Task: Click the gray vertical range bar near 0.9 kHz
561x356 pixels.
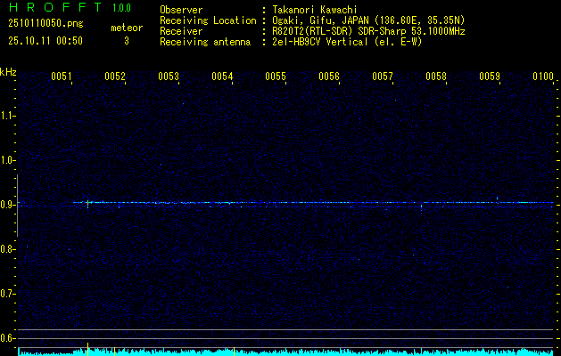Action: (x=17, y=206)
